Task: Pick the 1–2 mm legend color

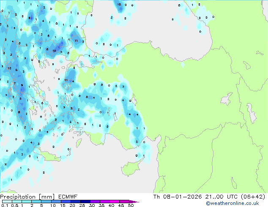Action: [27, 202]
